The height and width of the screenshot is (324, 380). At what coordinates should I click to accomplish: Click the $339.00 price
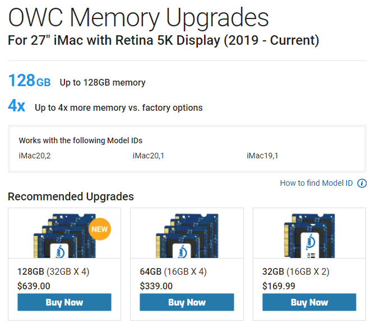[156, 286]
